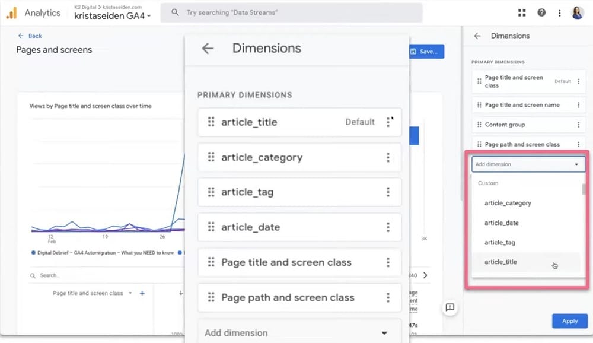The image size is (593, 343).
Task: Expand Add dimension in the center overlay
Action: [x=296, y=333]
